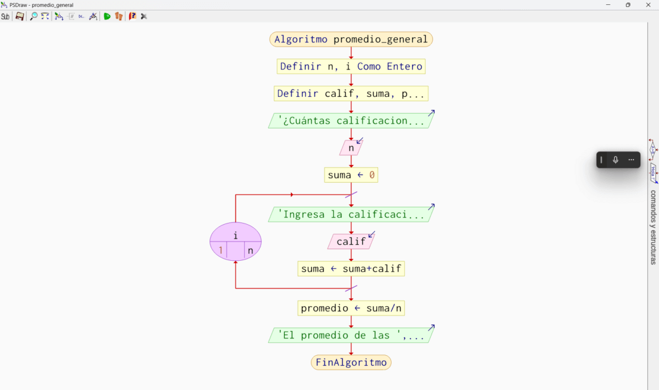Image resolution: width=659 pixels, height=390 pixels.
Task: Expand the 'comandos y estructuras' panel
Action: 653,227
